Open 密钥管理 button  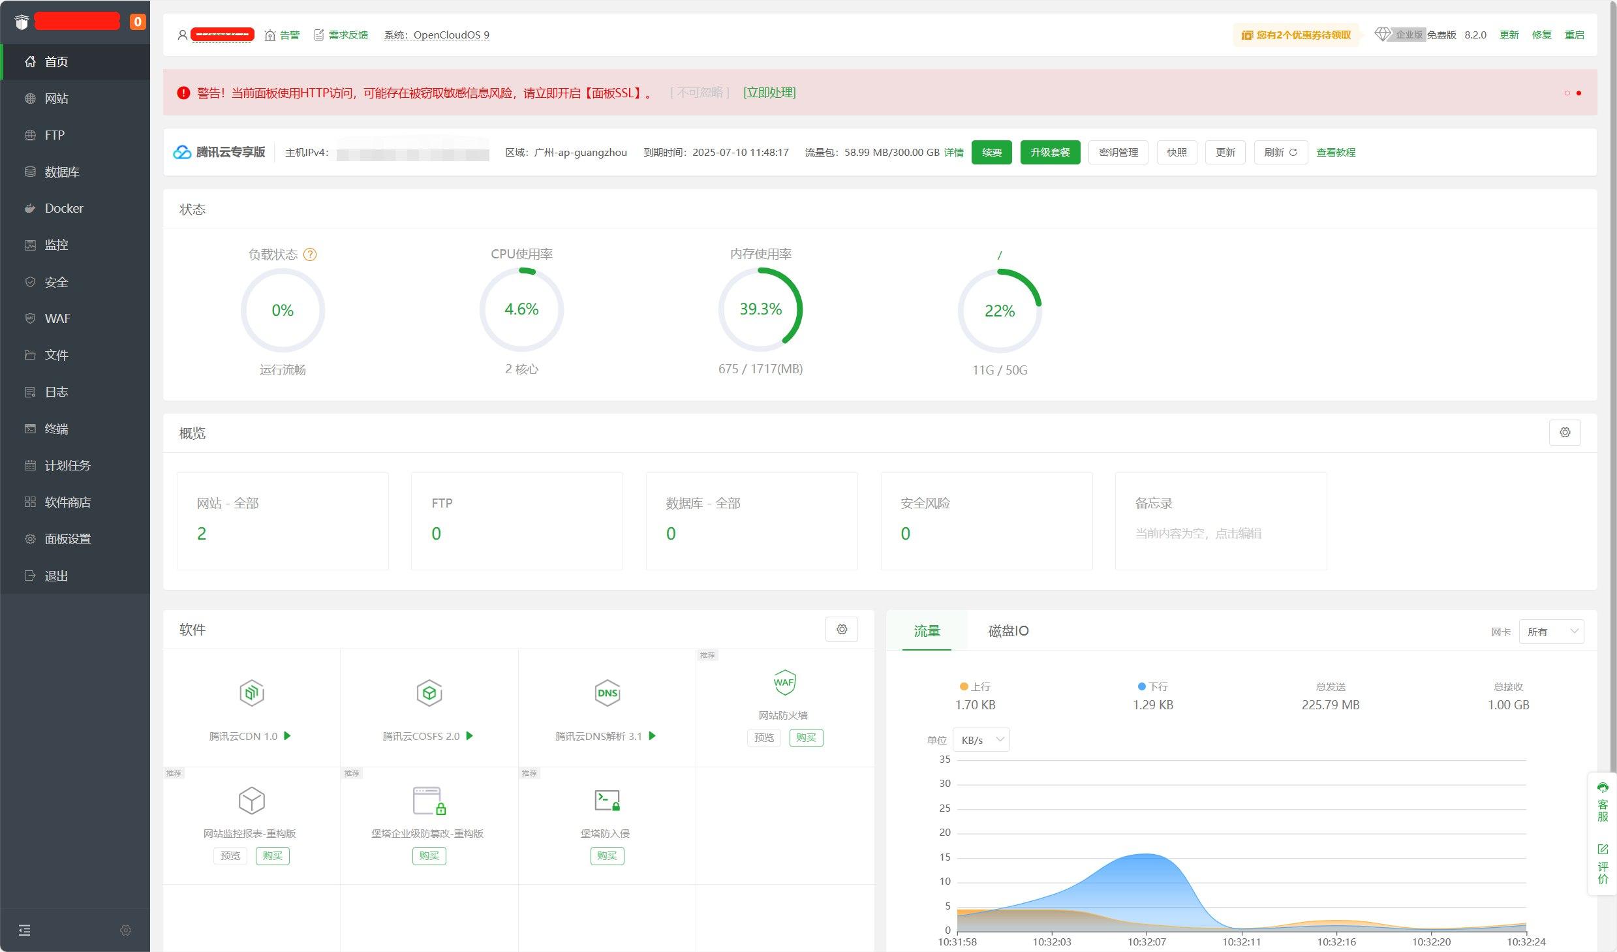point(1118,152)
